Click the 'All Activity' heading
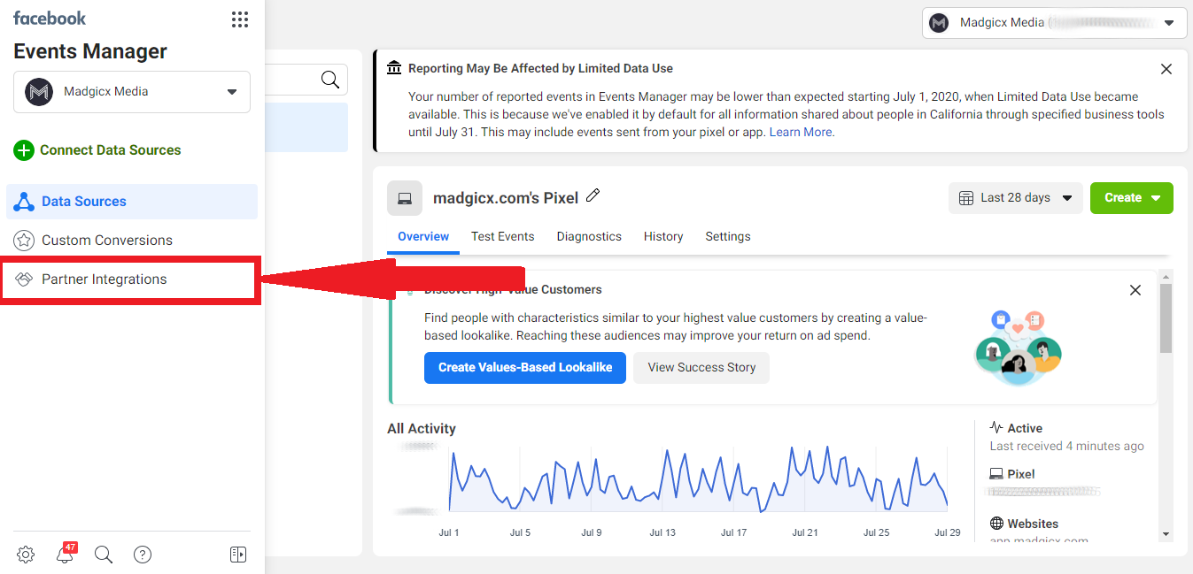The height and width of the screenshot is (574, 1193). 422,429
